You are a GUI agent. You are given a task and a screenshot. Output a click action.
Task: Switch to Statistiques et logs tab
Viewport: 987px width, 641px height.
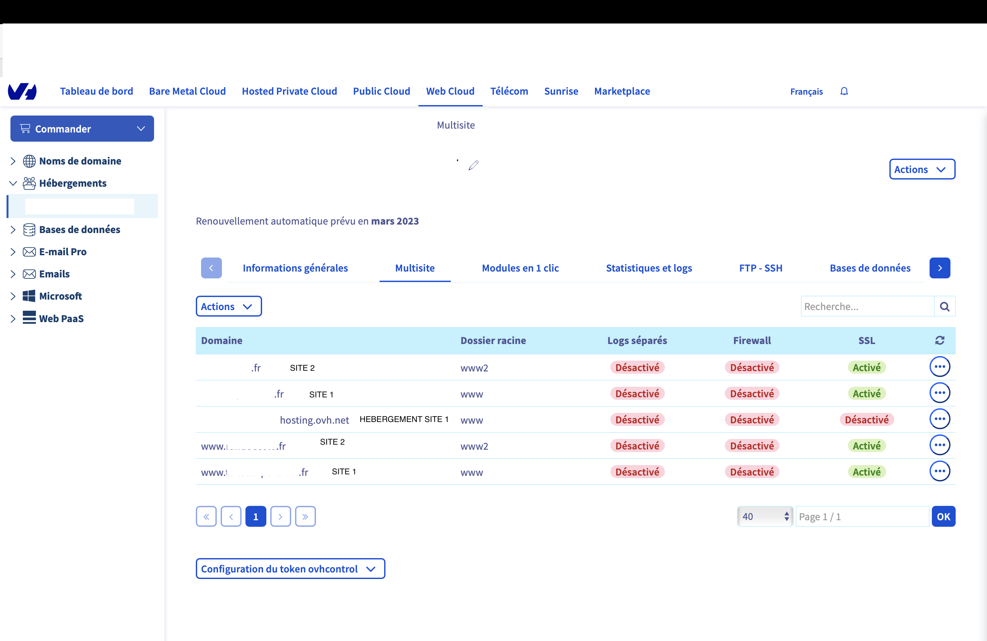[649, 268]
